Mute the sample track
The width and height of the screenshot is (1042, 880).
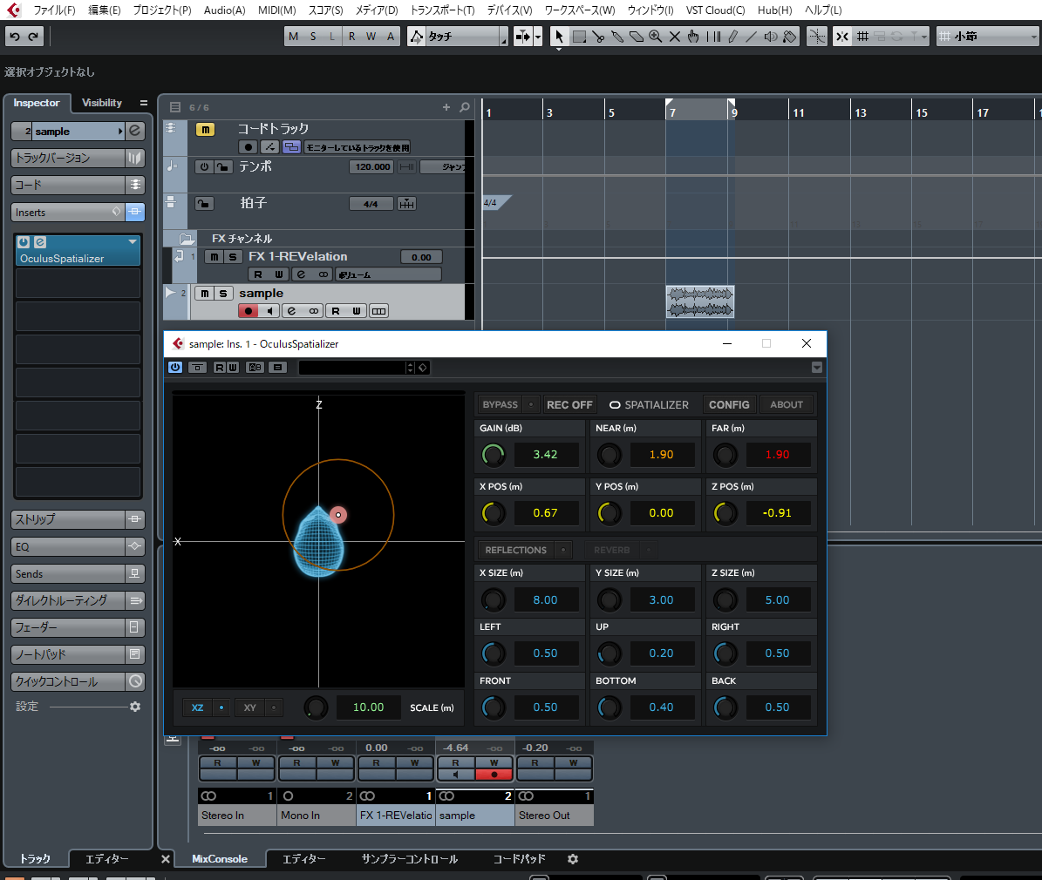(x=205, y=293)
